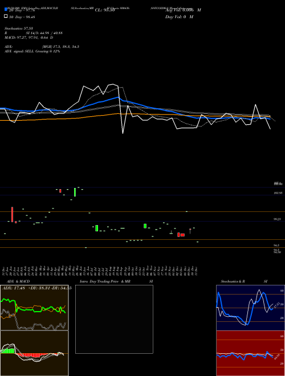
Task: Click the blue 20 Day legend swatch
Action: tap(6, 10)
